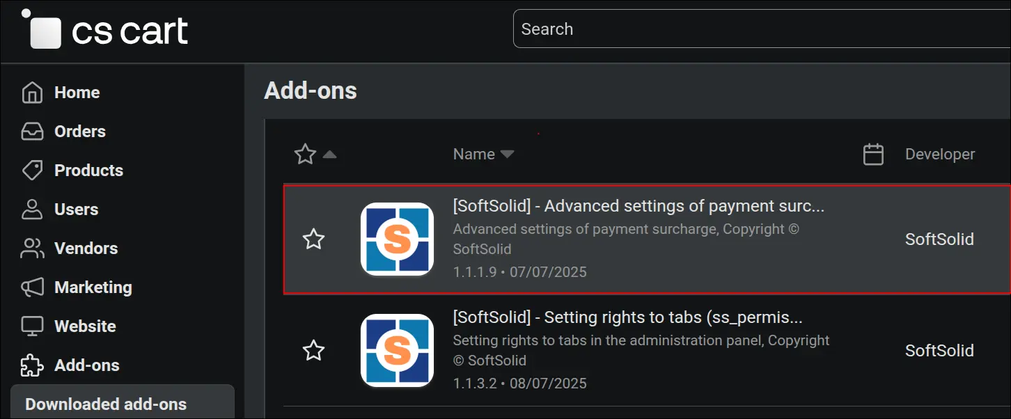Click SoftSolid developer for Setting rights to tabs
1011x419 pixels.
(939, 351)
